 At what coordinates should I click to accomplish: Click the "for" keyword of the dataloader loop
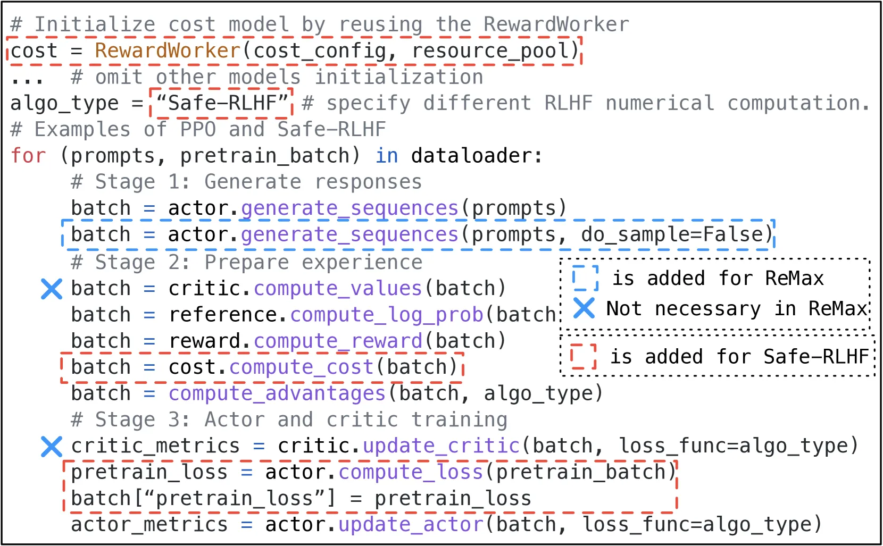coord(29,156)
